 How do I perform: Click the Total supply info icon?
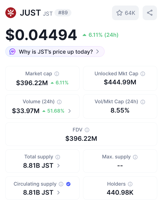click(58, 157)
